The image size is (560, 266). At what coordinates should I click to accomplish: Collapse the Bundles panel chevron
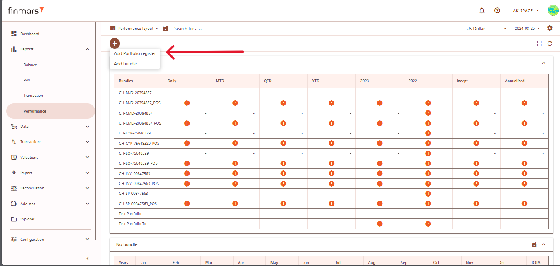tap(543, 63)
